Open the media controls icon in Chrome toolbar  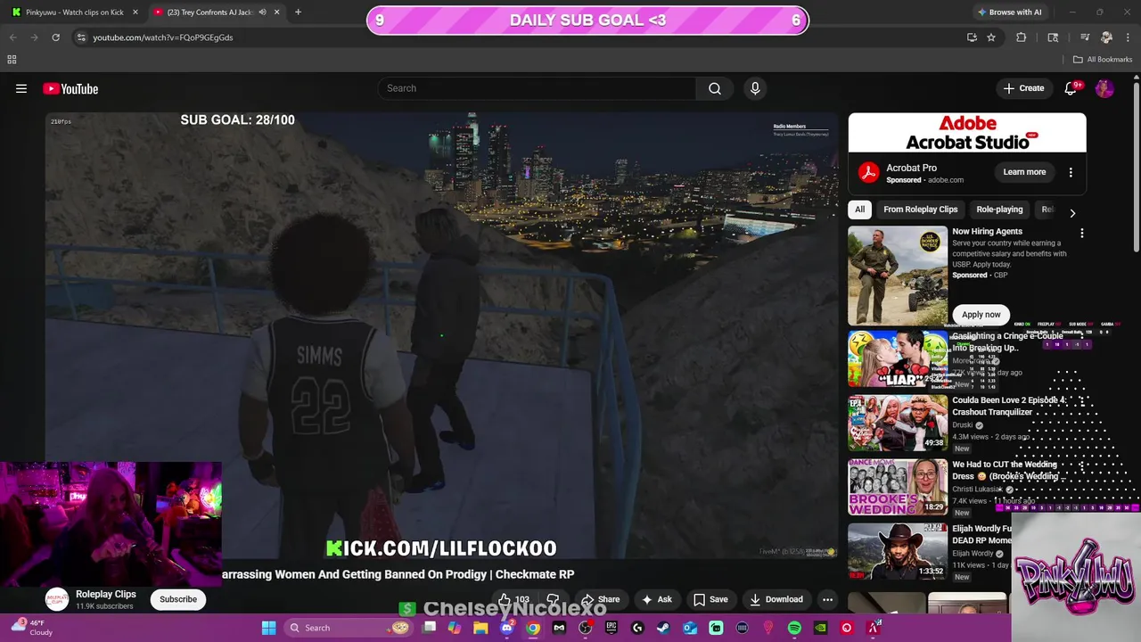click(1085, 37)
